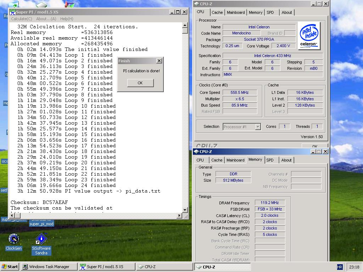
Task: Click Super PI vertical scrollbar up arrow
Action: (x=185, y=25)
